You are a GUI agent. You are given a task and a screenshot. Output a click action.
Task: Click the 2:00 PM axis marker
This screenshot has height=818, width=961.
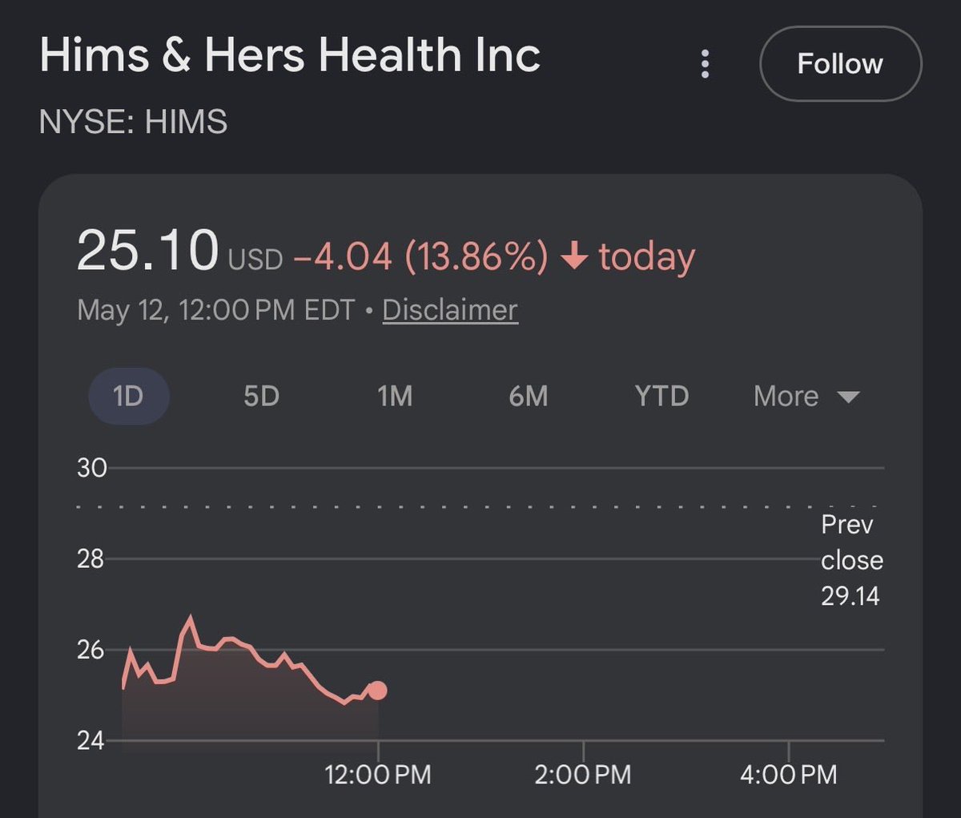click(x=583, y=775)
